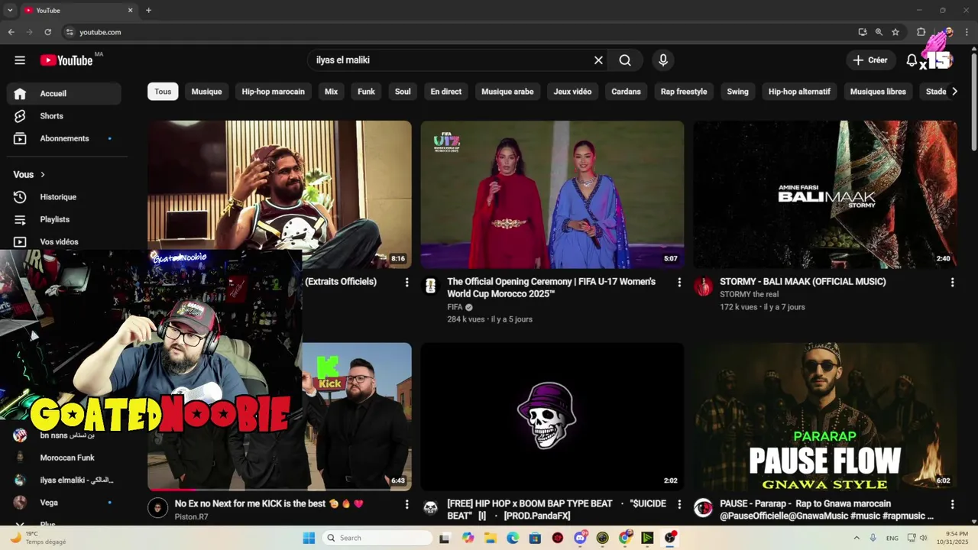Start voice search with the microphone
The image size is (978, 550).
tap(662, 60)
